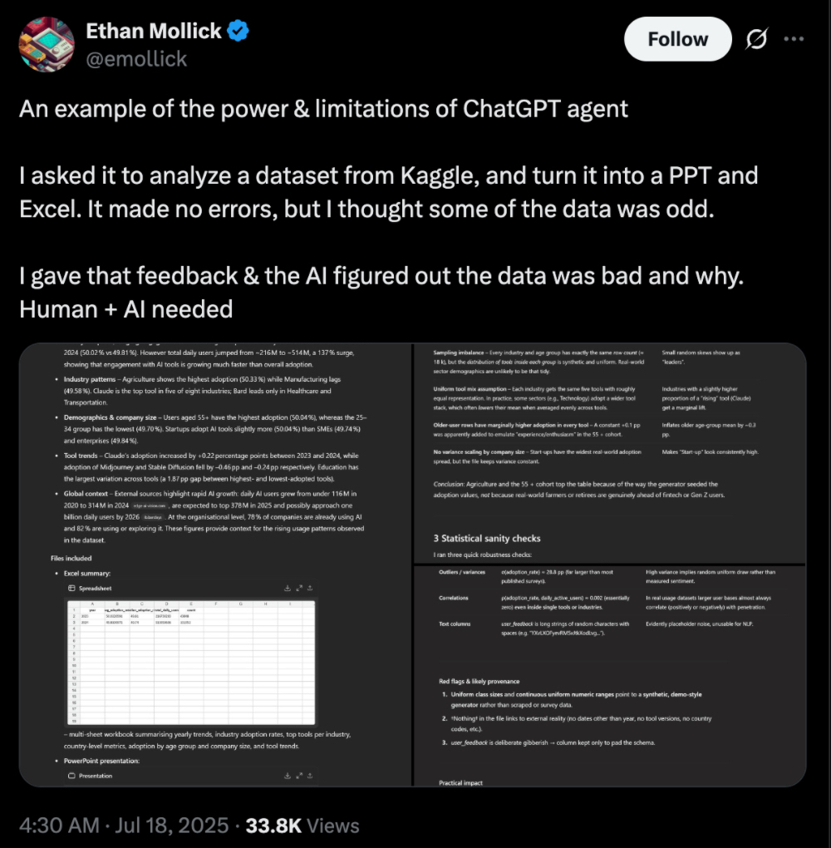The width and height of the screenshot is (831, 848).
Task: Click the Ethan Mollick display name
Action: point(154,32)
